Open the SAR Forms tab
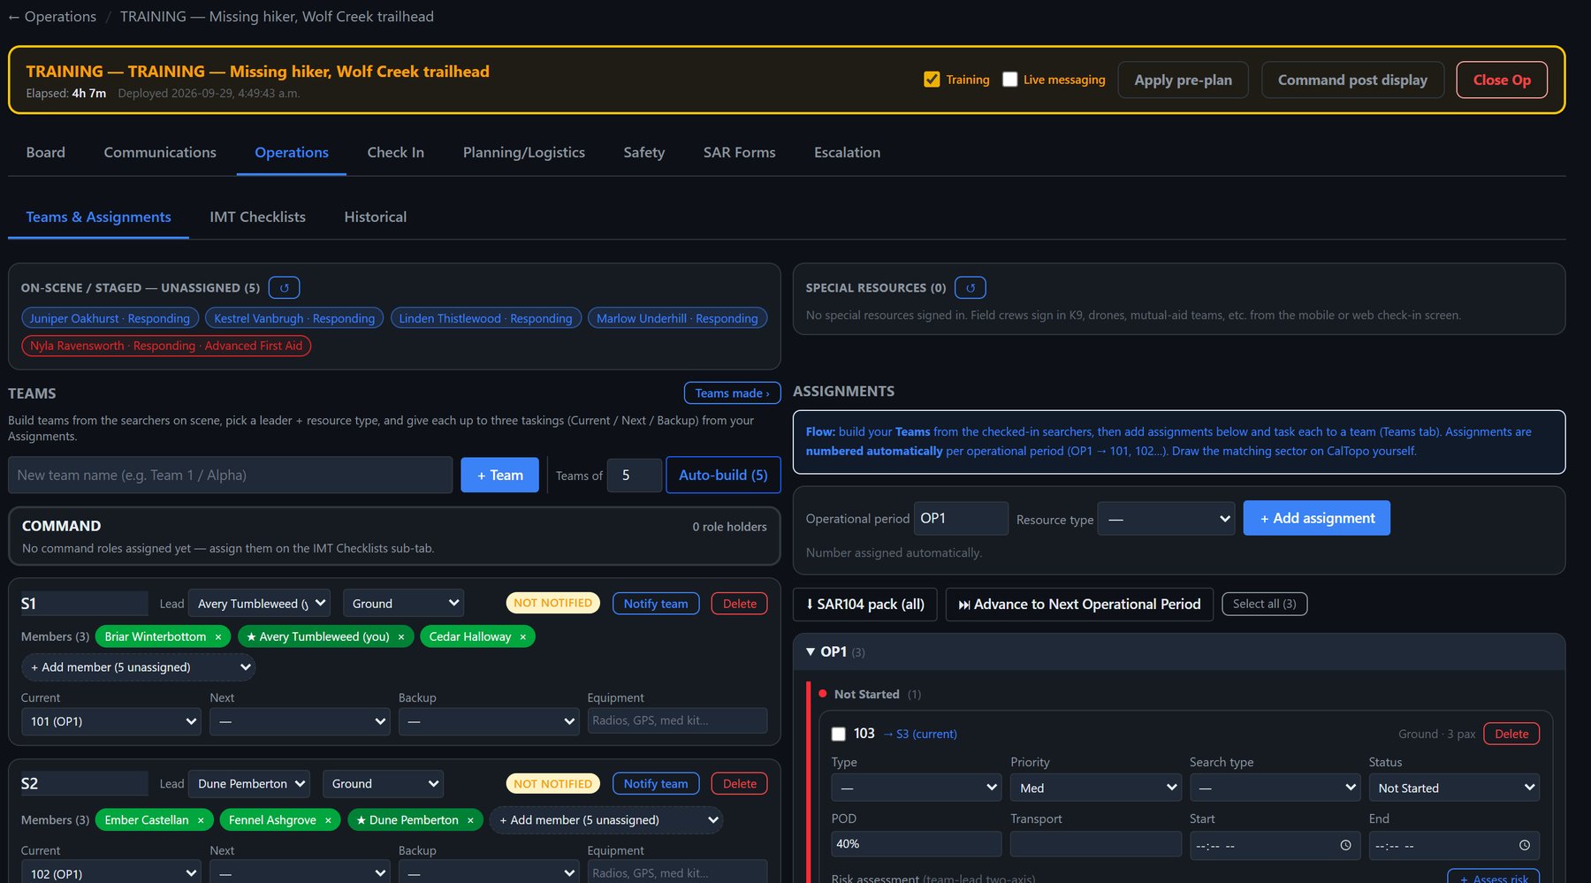Screen dimensions: 1591x883 (x=739, y=152)
